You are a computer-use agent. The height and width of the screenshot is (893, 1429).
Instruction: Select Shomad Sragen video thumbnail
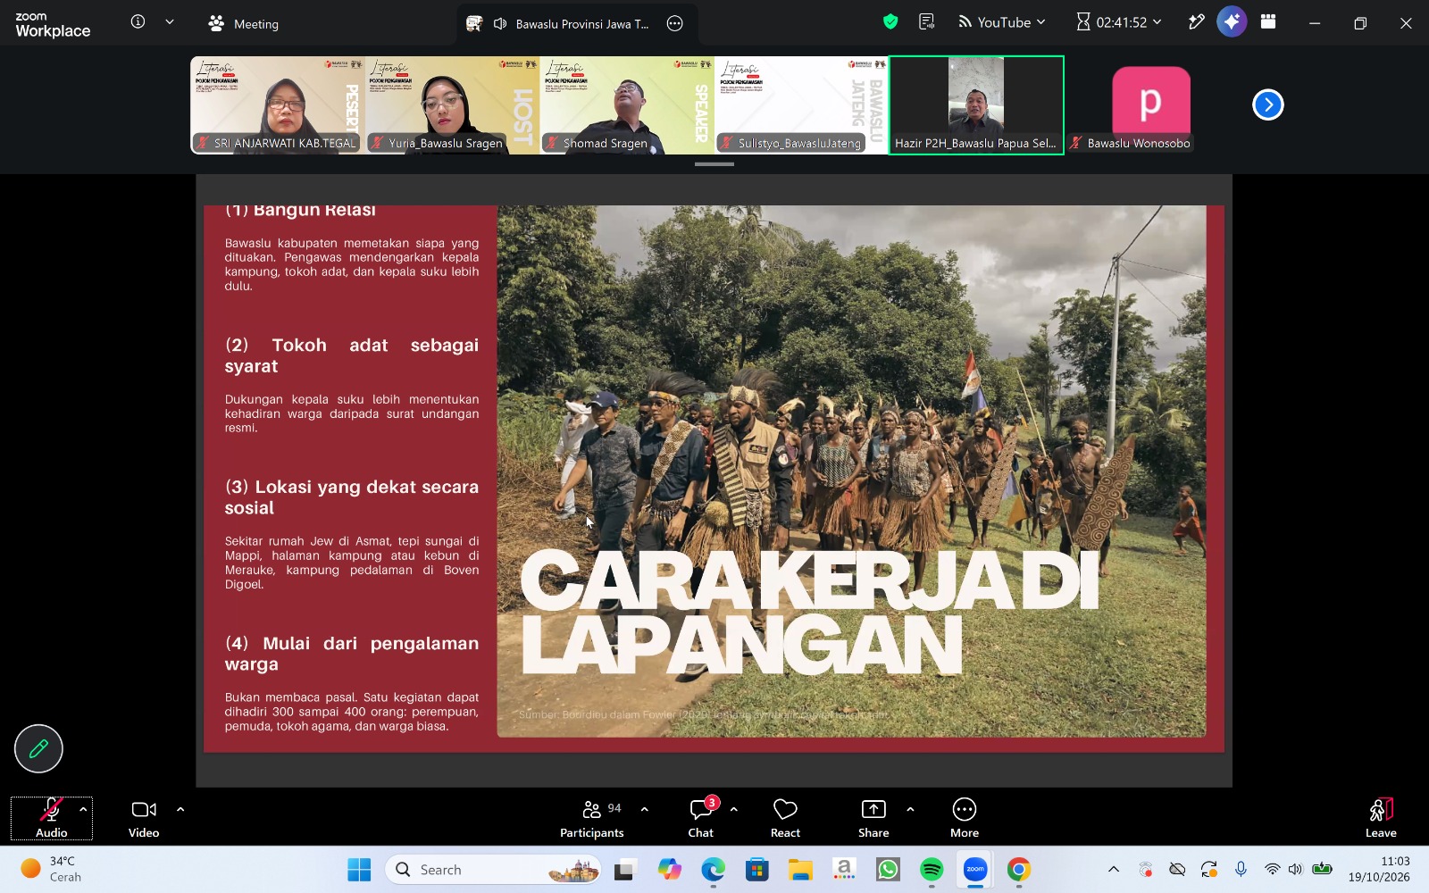[627, 105]
